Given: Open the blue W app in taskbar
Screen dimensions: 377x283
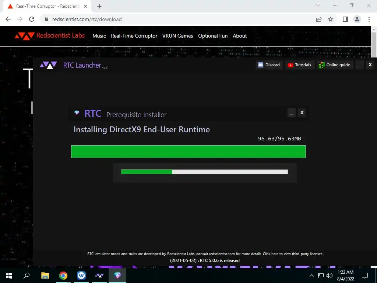Looking at the screenshot, I should tap(81, 276).
